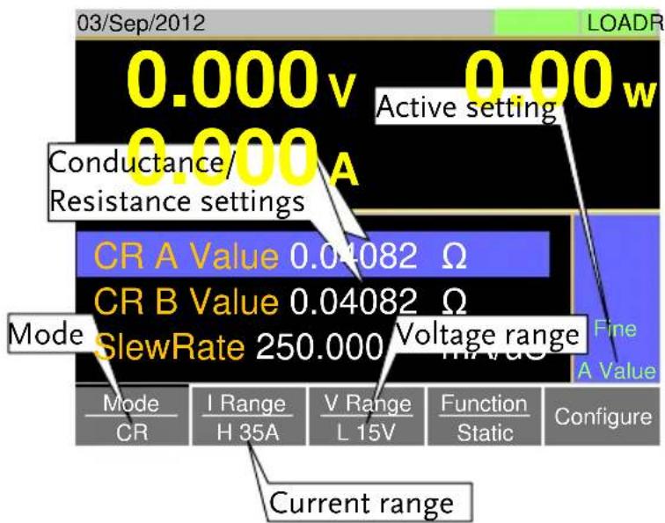Screen dimensions: 665x523
Task: Open the Configure softkey
Action: point(603,416)
